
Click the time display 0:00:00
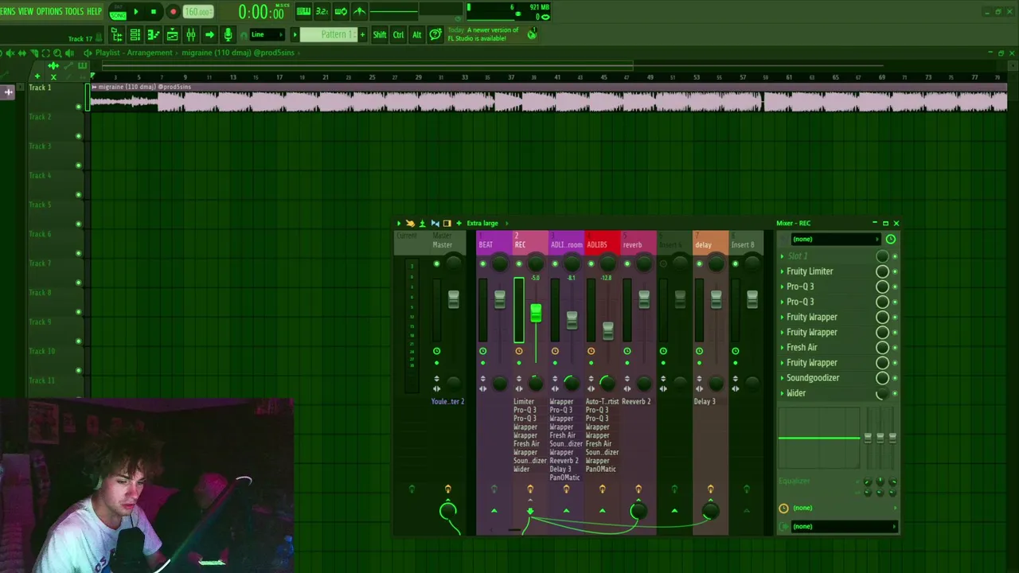point(261,12)
